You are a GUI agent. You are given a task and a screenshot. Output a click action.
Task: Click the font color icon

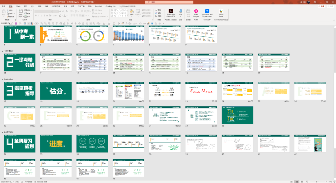pos(65,16)
